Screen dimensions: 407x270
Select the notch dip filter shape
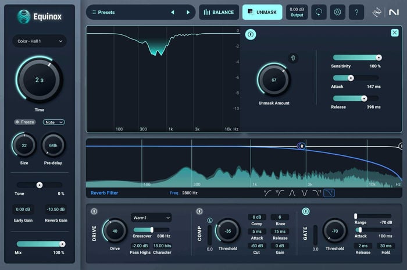click(x=304, y=193)
